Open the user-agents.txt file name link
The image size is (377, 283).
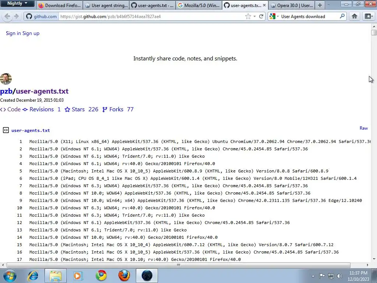(31, 130)
